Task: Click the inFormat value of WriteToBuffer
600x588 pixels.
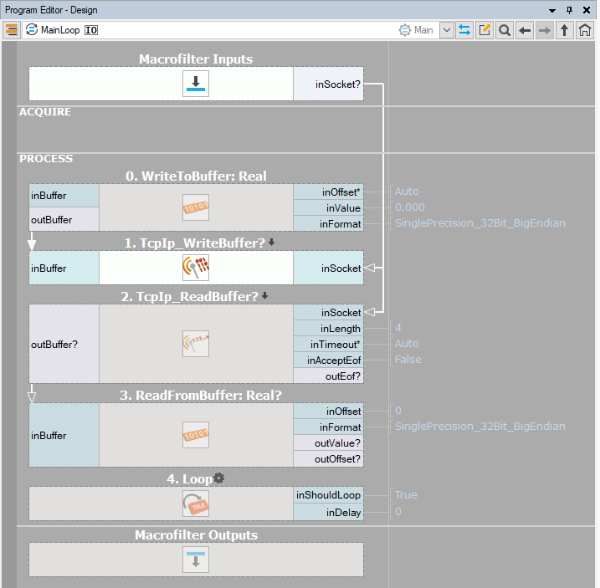Action: [479, 223]
